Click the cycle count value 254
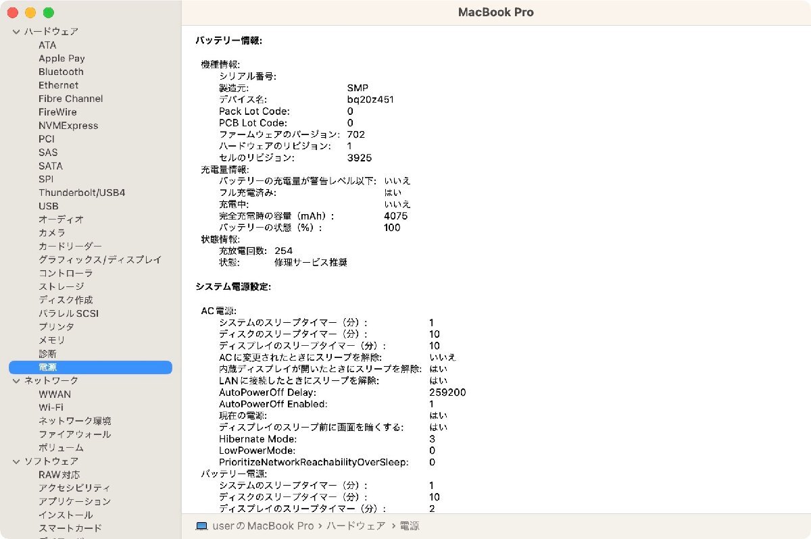 [284, 251]
